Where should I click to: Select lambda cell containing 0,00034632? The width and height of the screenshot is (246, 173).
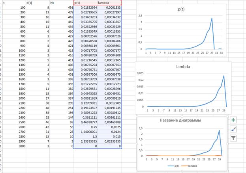click(109, 17)
